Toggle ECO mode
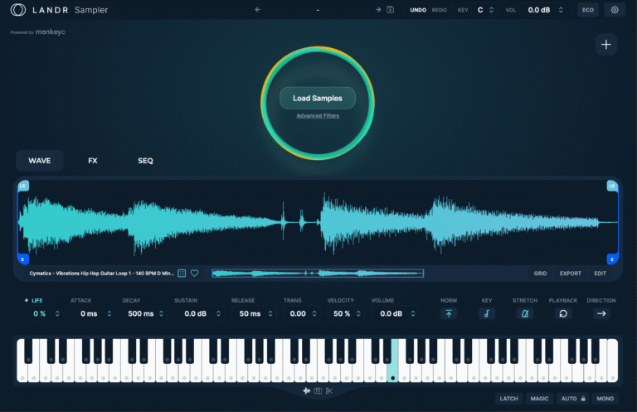Viewport: 637px width, 412px height. point(588,10)
